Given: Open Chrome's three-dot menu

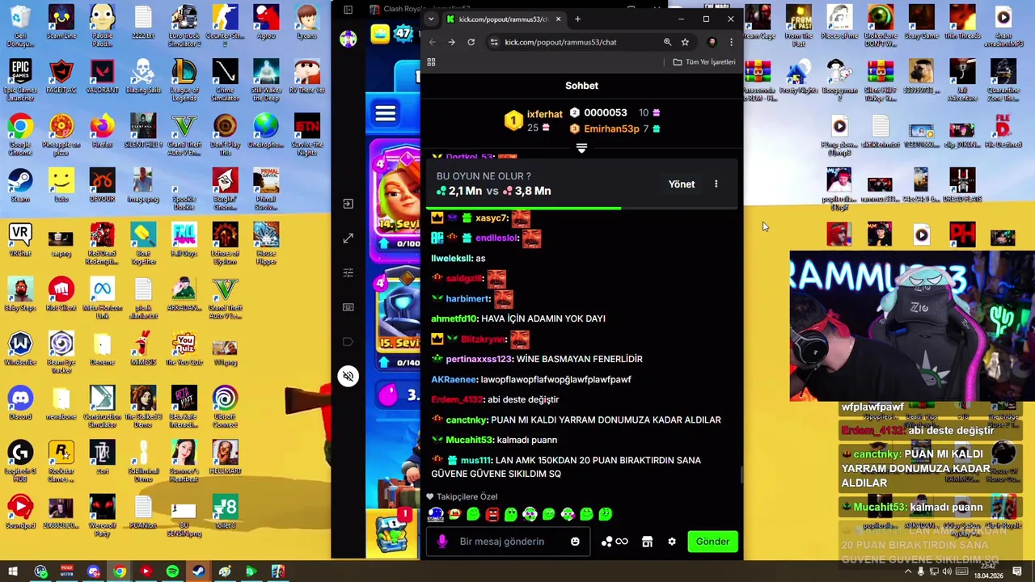Looking at the screenshot, I should 731,42.
